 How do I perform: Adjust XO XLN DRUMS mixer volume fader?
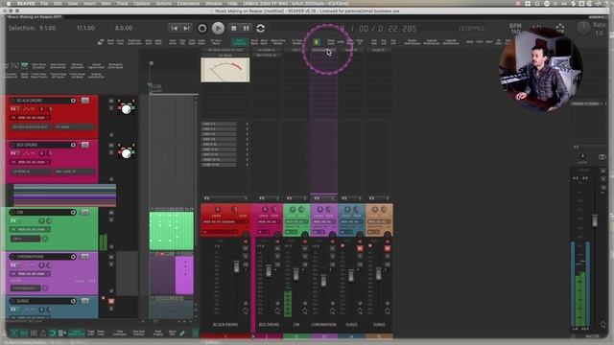236,267
